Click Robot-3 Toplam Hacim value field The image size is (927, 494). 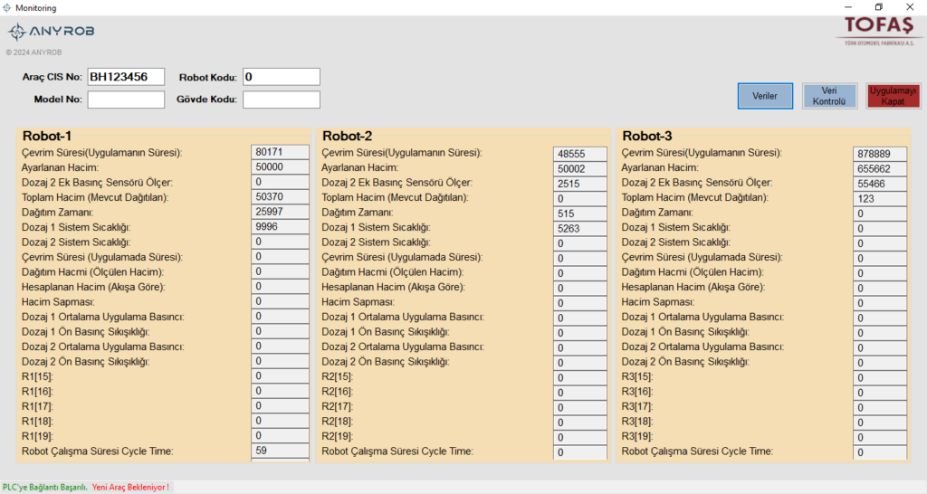coord(880,199)
